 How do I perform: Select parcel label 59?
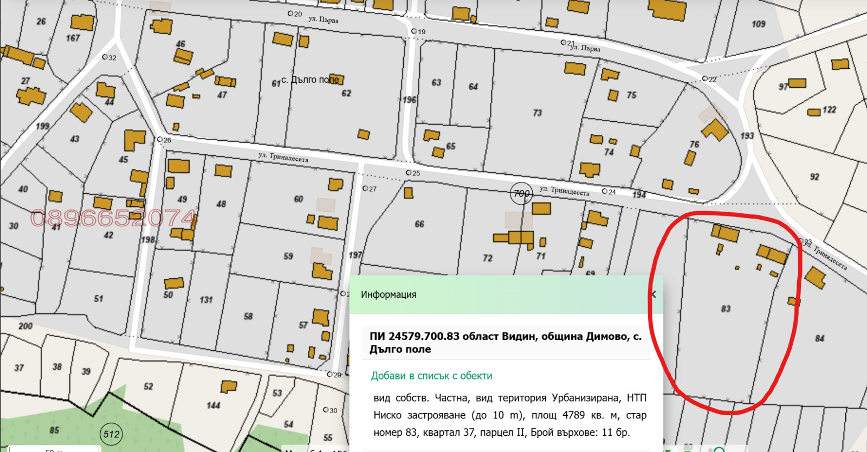pos(288,256)
